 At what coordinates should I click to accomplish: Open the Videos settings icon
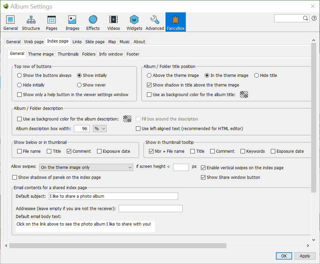point(113,22)
